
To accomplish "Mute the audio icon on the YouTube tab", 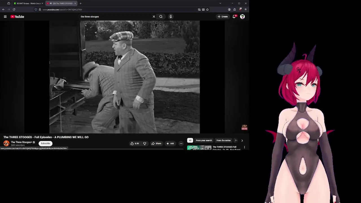I will [51, 3].
